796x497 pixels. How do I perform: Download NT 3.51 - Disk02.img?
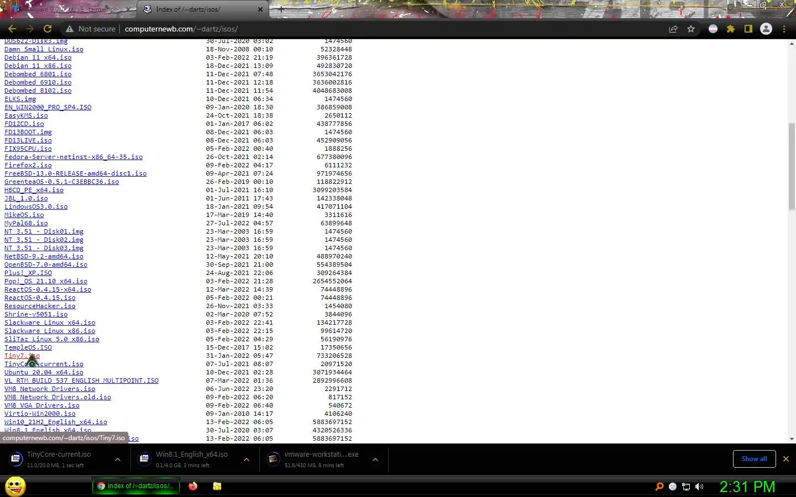pos(44,240)
